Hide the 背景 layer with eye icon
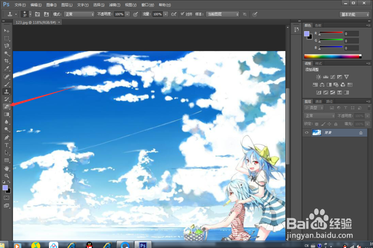This screenshot has height=248, width=373. tap(307, 133)
